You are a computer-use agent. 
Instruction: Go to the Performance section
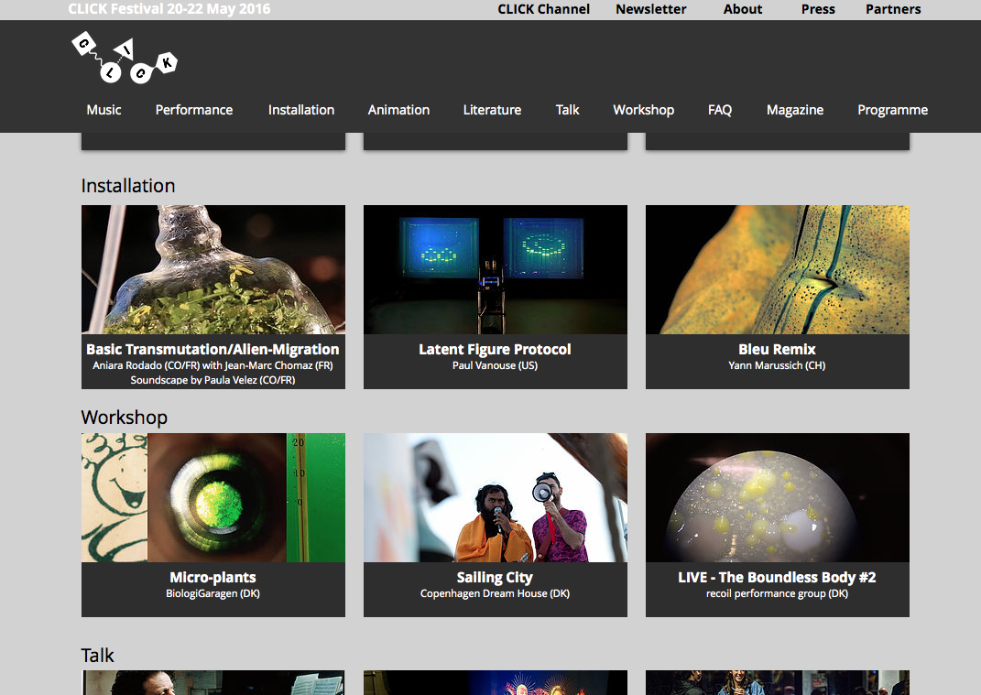pos(194,110)
